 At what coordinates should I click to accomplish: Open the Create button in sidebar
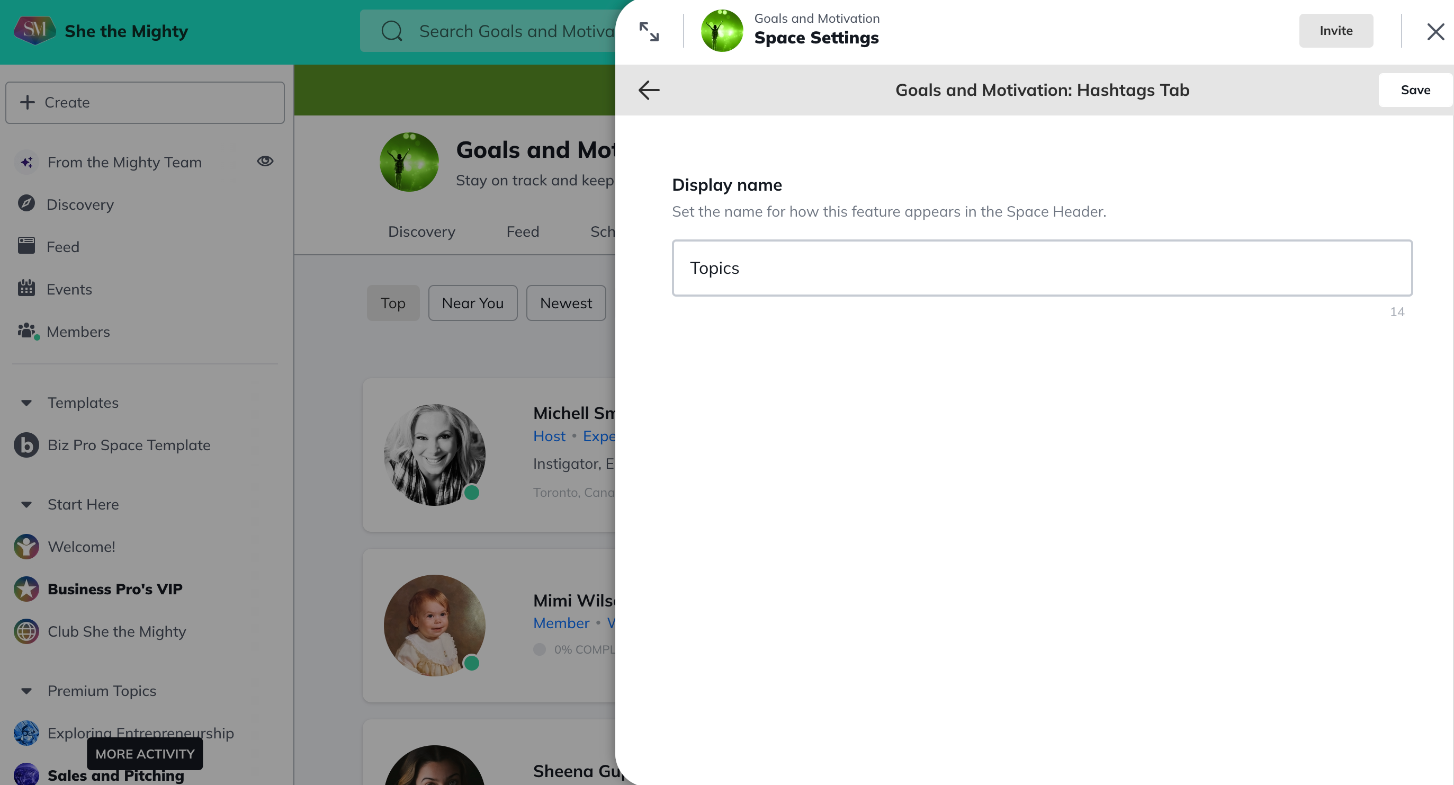tap(145, 103)
